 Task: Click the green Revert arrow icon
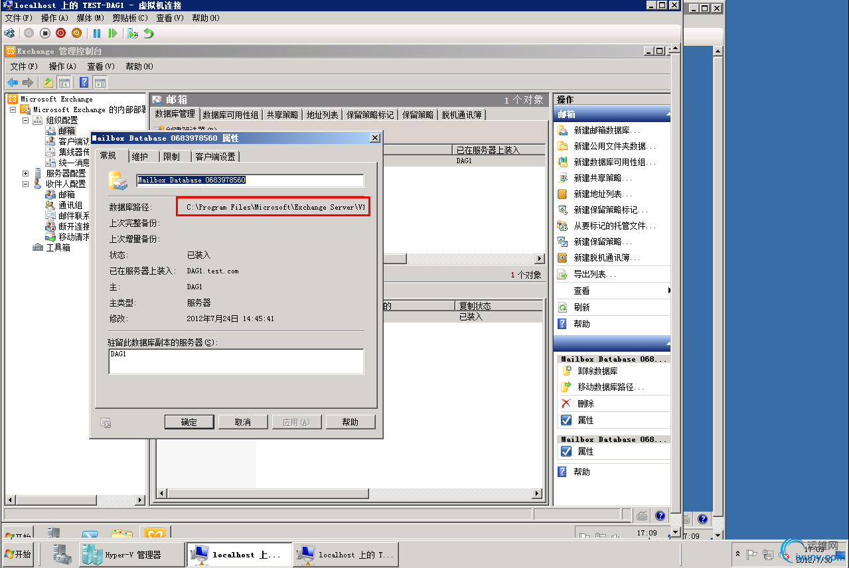coord(149,33)
